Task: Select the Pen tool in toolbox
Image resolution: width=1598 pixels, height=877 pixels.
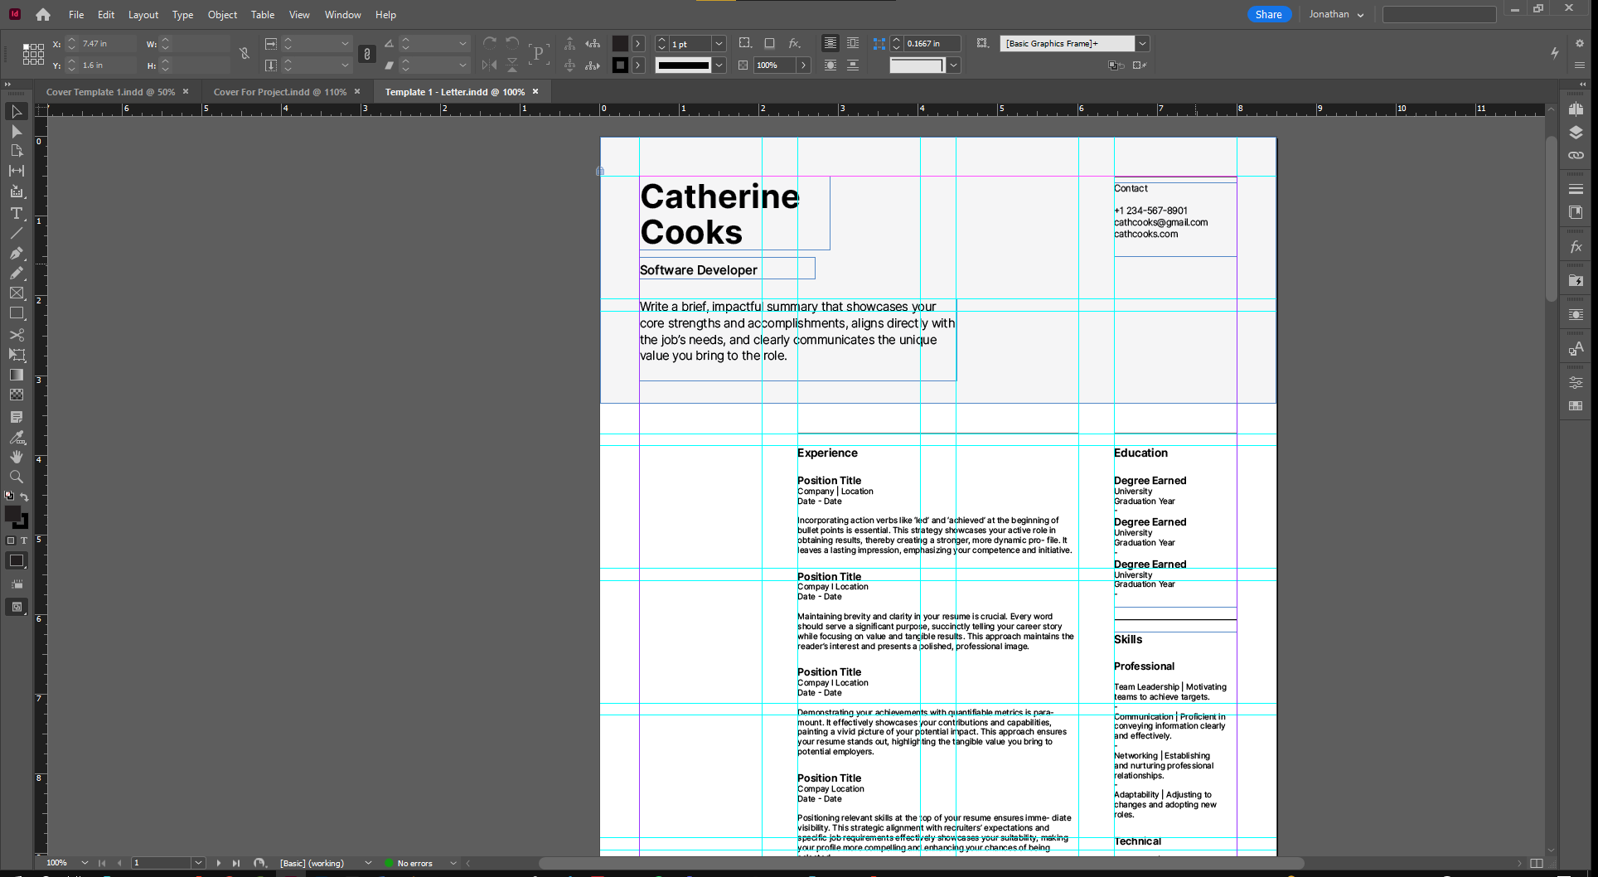Action: click(x=16, y=253)
